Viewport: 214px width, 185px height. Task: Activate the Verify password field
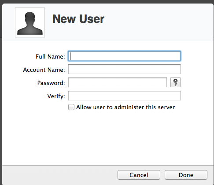[x=124, y=96]
